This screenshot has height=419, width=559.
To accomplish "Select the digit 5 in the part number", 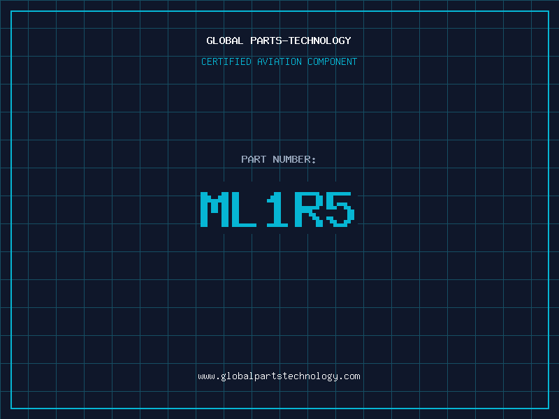I will pos(340,209).
